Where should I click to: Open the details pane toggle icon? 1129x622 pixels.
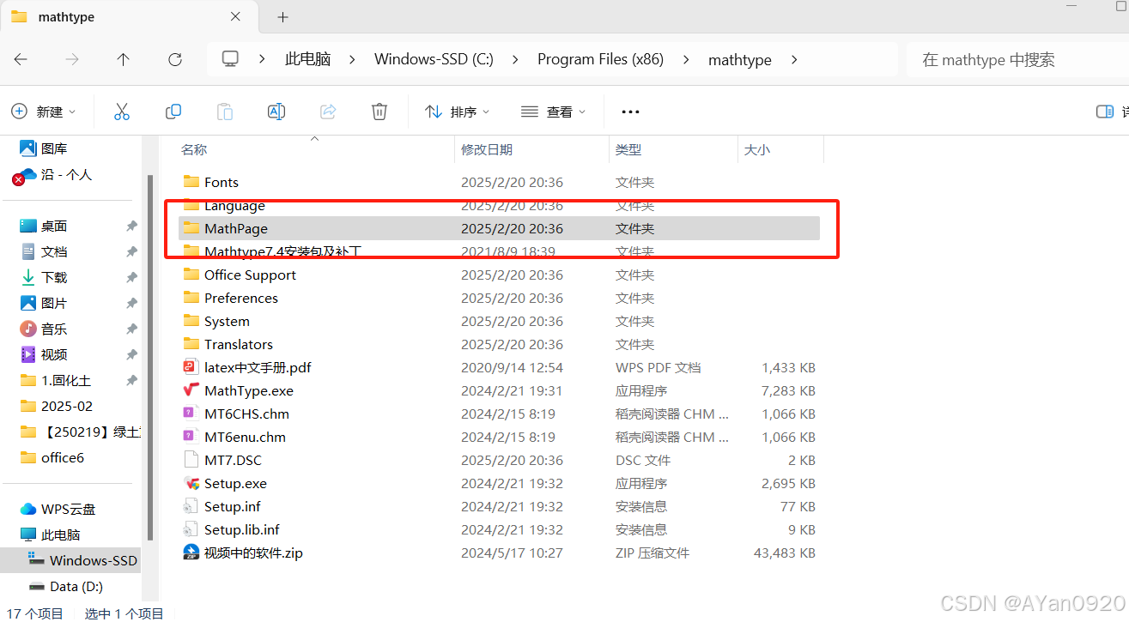tap(1105, 112)
